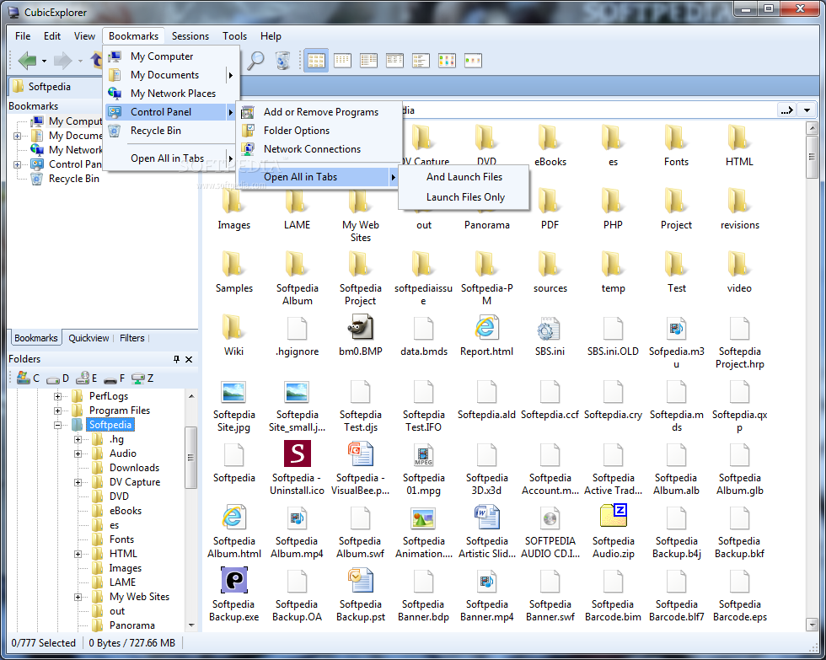Open the address bar dropdown arrow

tap(807, 110)
